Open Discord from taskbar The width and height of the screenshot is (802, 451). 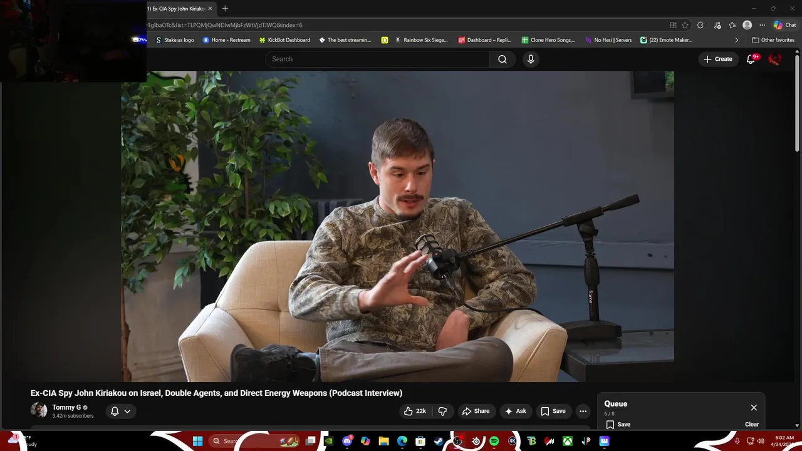click(x=347, y=441)
